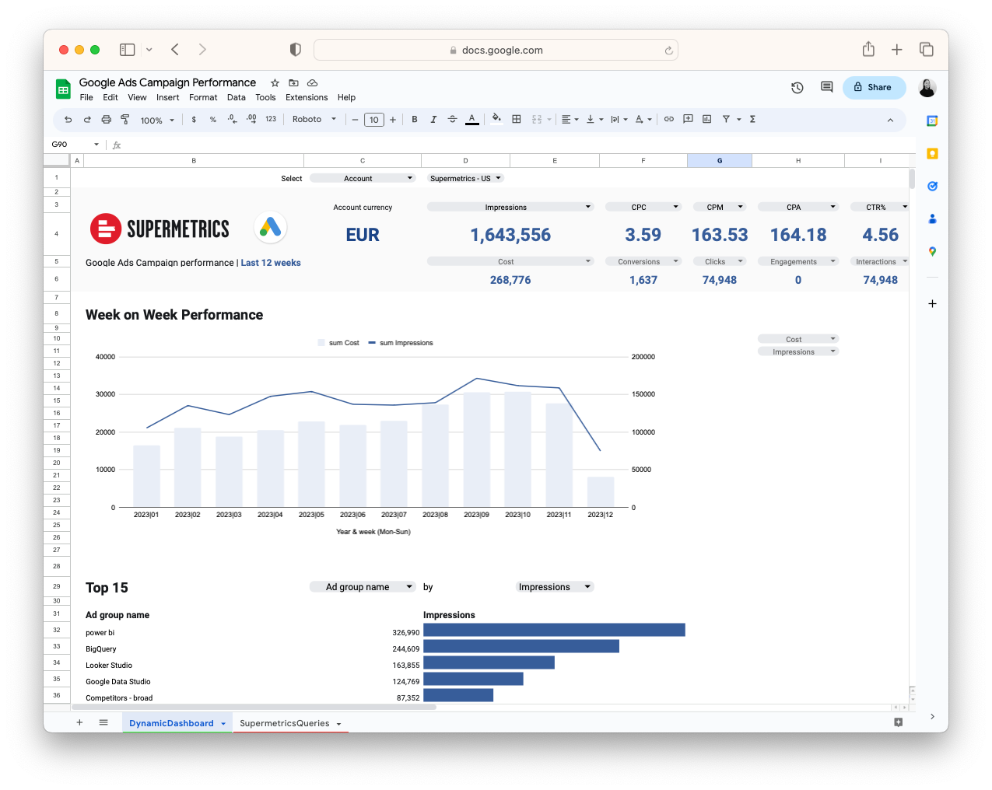
Task: Click the Share button
Action: click(874, 88)
